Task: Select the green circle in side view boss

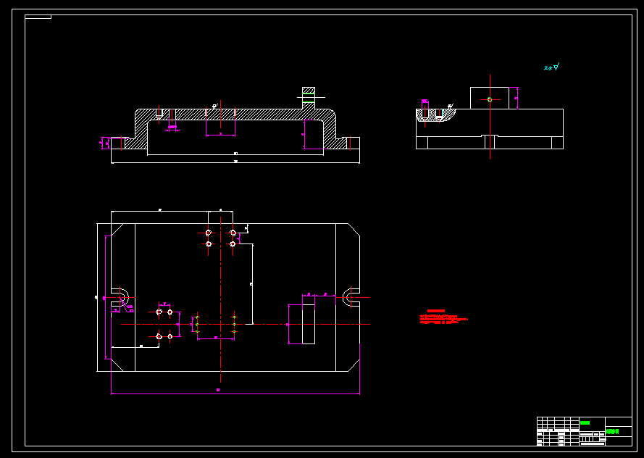Action: click(x=490, y=99)
